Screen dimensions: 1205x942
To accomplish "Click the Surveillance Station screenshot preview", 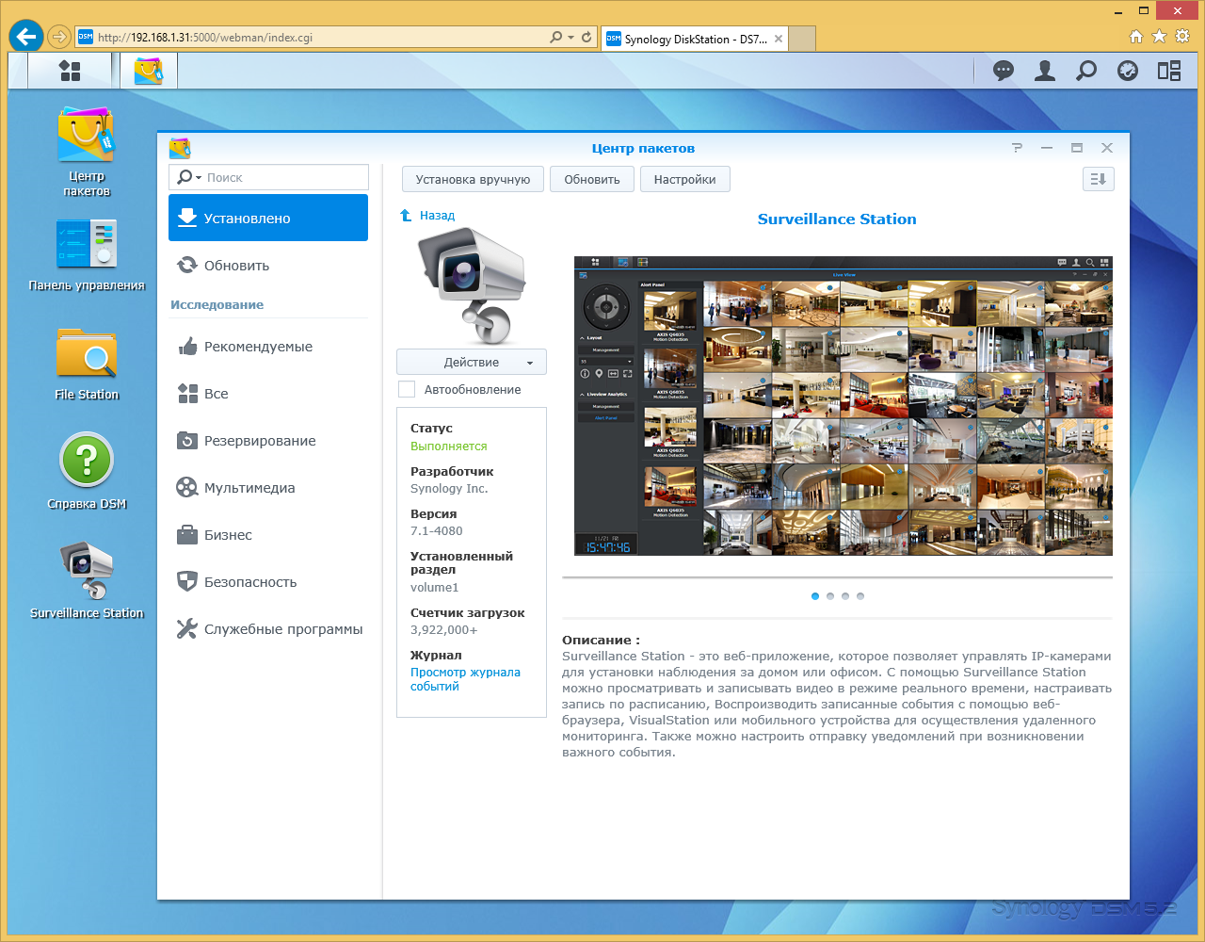I will pyautogui.click(x=843, y=406).
